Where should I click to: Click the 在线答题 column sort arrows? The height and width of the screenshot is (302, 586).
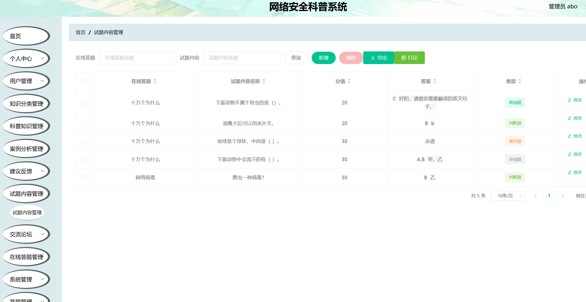tap(155, 81)
